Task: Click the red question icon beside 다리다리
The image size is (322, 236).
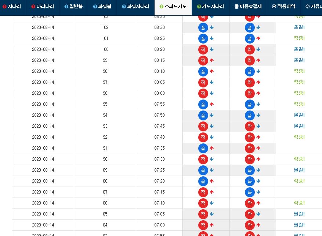Action: [33, 7]
